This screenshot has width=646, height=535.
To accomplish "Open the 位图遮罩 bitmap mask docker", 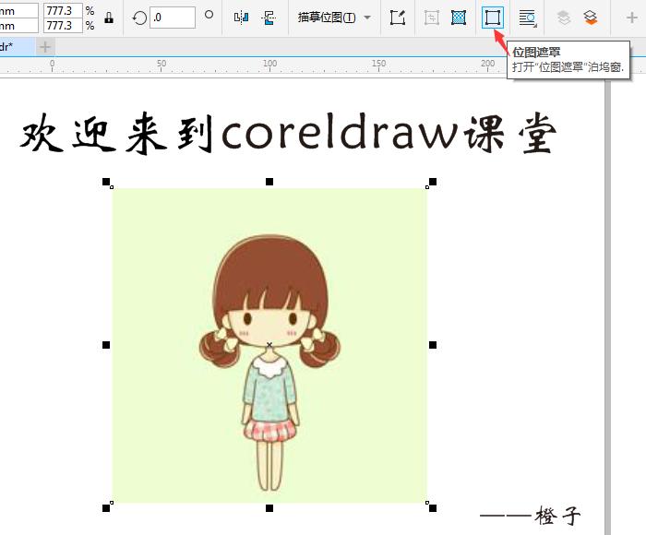I will (492, 18).
